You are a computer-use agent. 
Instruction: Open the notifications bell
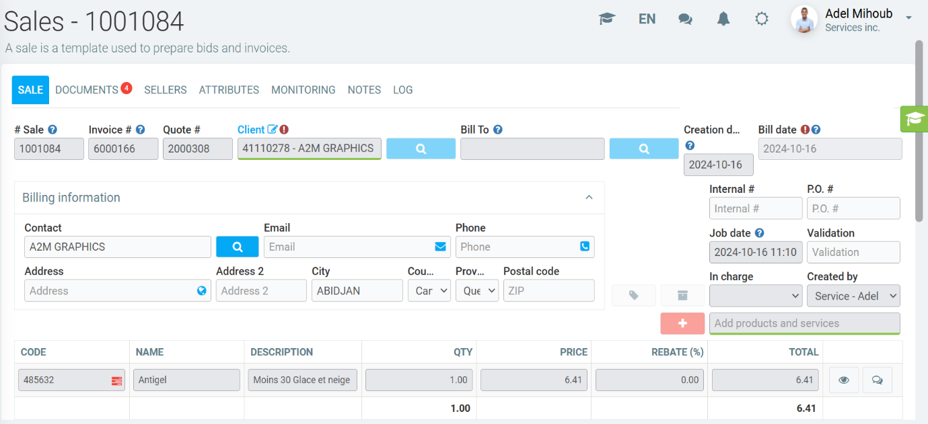click(x=723, y=19)
